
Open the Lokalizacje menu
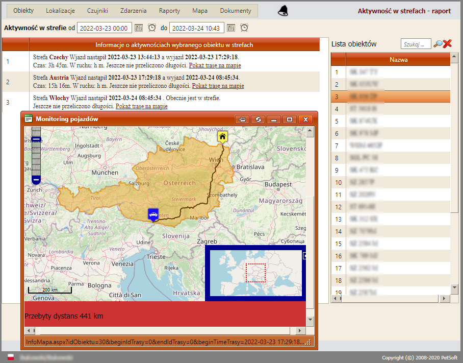(x=60, y=11)
